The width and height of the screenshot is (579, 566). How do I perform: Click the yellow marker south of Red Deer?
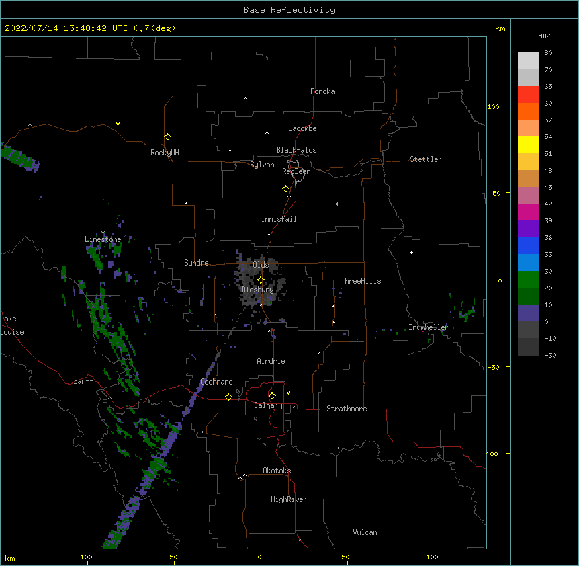(x=286, y=189)
